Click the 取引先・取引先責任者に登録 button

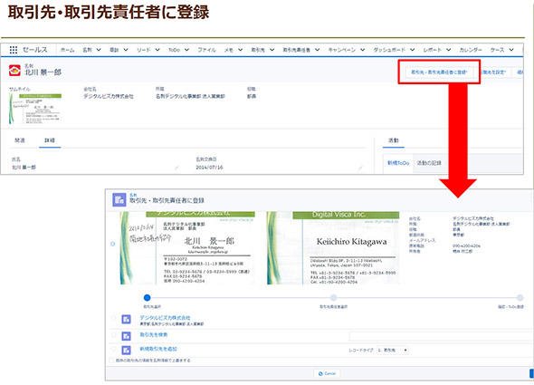tap(439, 72)
